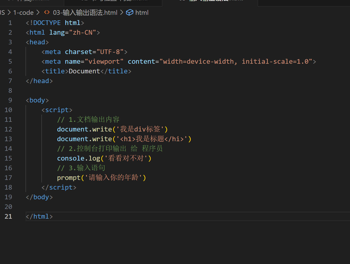Click the orange HTML file icon in breadcrumb
The image size is (350, 264).
(47, 12)
